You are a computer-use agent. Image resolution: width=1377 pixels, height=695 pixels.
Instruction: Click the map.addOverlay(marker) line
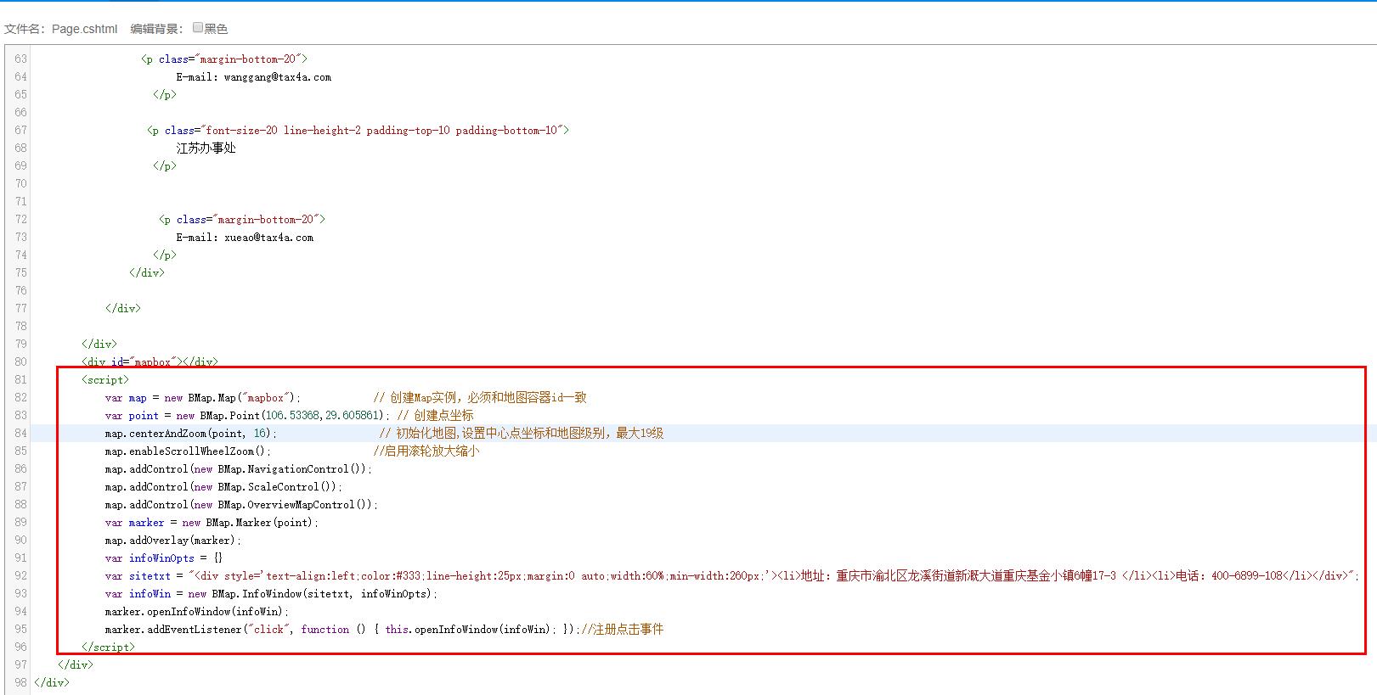[173, 540]
